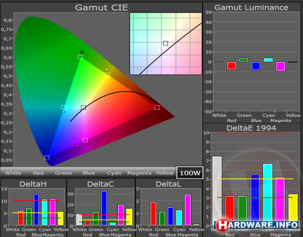This screenshot has width=303, height=237.
Task: Click the green target square in Gamut CIE
Action: pos(80,57)
